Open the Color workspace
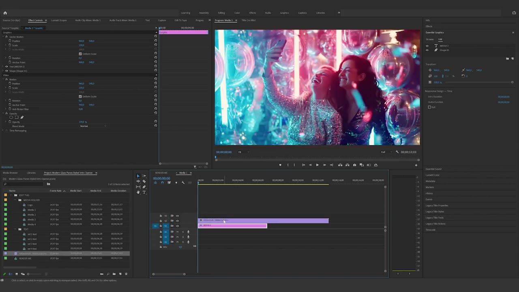519x292 pixels. pos(237,13)
